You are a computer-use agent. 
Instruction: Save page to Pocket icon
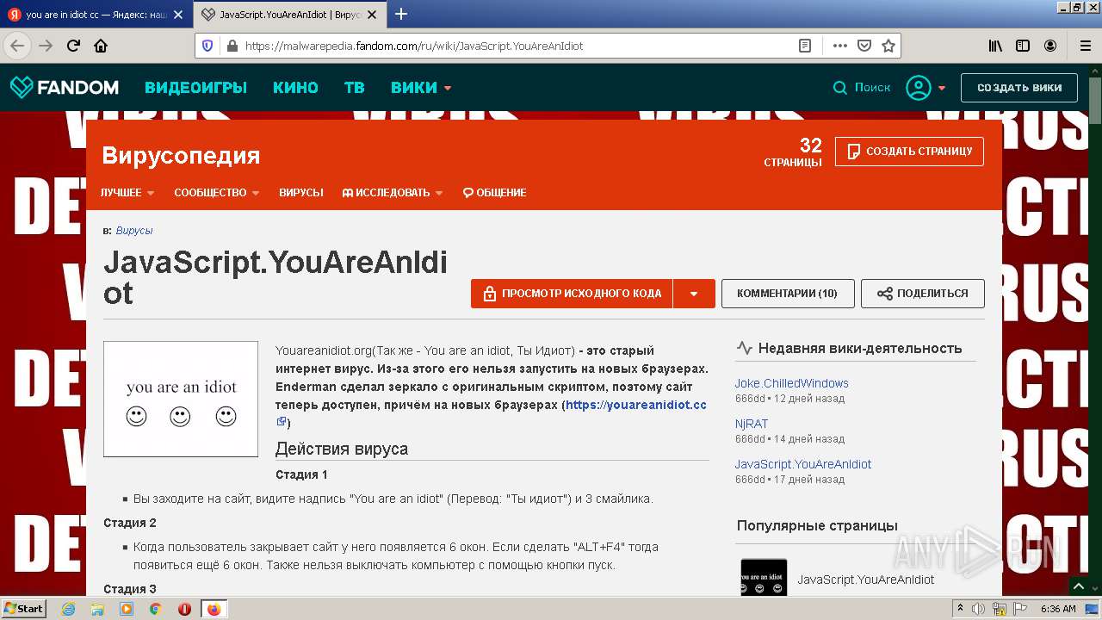point(864,46)
